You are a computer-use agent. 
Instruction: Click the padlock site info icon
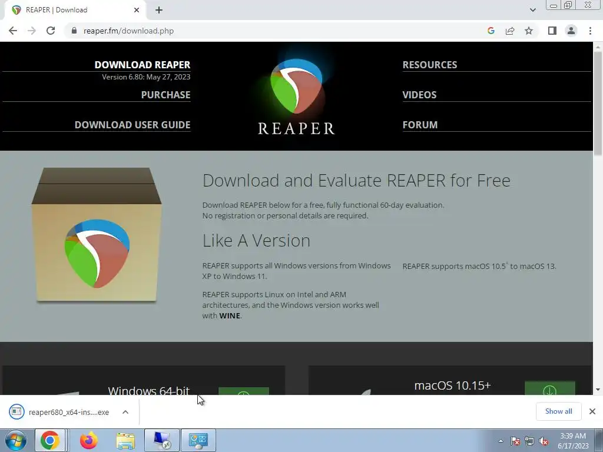tap(74, 31)
